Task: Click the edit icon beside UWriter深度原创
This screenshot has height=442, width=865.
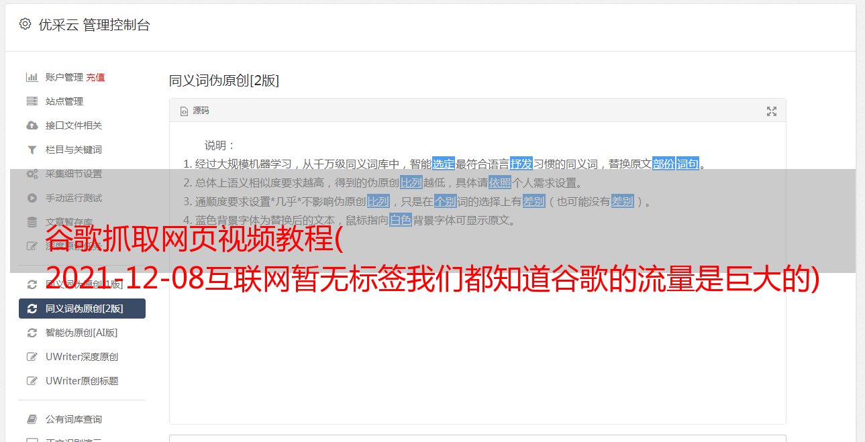Action: point(32,357)
